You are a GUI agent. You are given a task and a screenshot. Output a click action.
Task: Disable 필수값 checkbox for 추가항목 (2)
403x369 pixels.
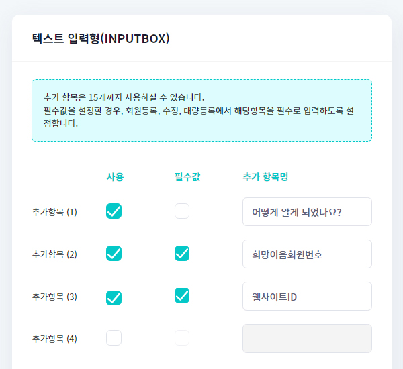pyautogui.click(x=181, y=254)
